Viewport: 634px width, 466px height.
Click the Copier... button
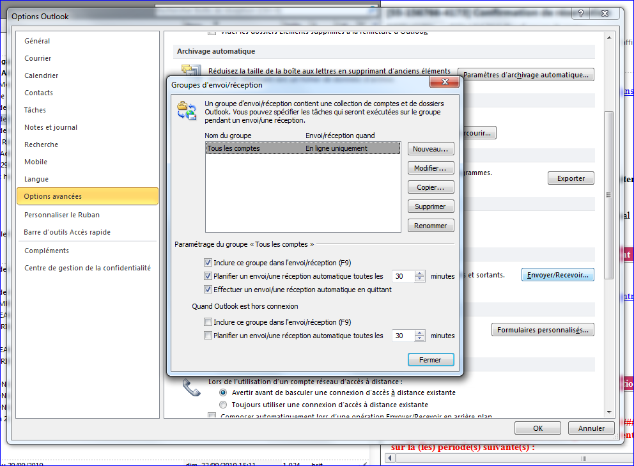pyautogui.click(x=431, y=187)
